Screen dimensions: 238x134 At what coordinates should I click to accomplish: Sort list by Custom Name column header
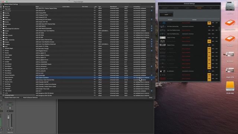(x=66, y=7)
